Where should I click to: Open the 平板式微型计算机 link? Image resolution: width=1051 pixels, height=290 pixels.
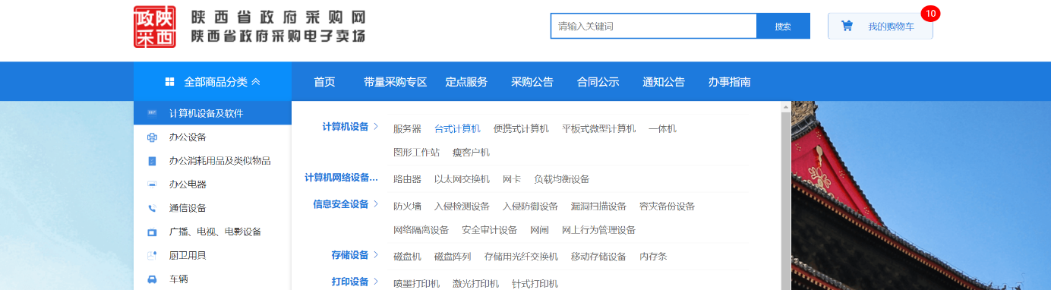tap(599, 128)
